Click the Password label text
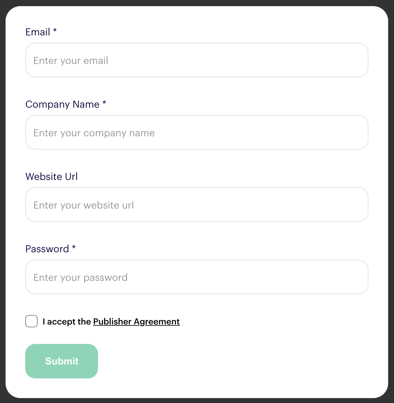This screenshot has height=403, width=394. pyautogui.click(x=47, y=249)
